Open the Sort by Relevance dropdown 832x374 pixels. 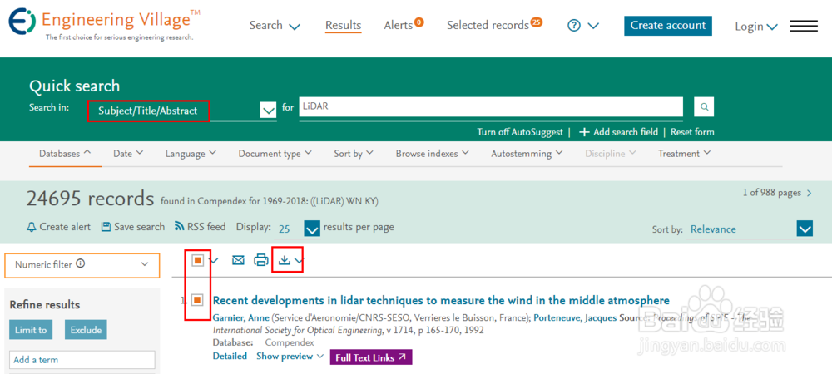(805, 229)
